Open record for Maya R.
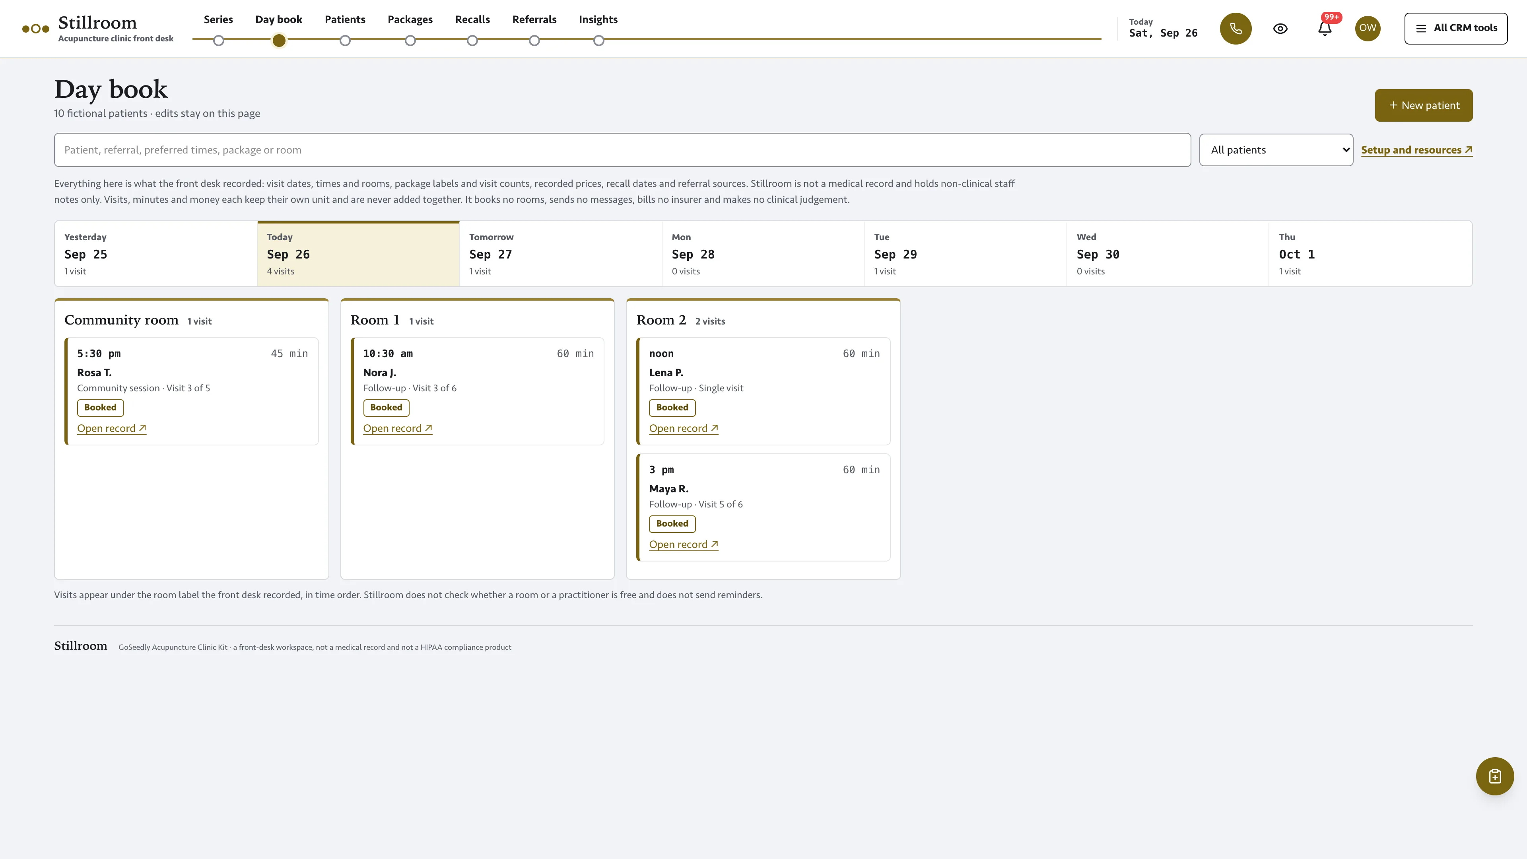This screenshot has height=859, width=1527. coord(684,545)
